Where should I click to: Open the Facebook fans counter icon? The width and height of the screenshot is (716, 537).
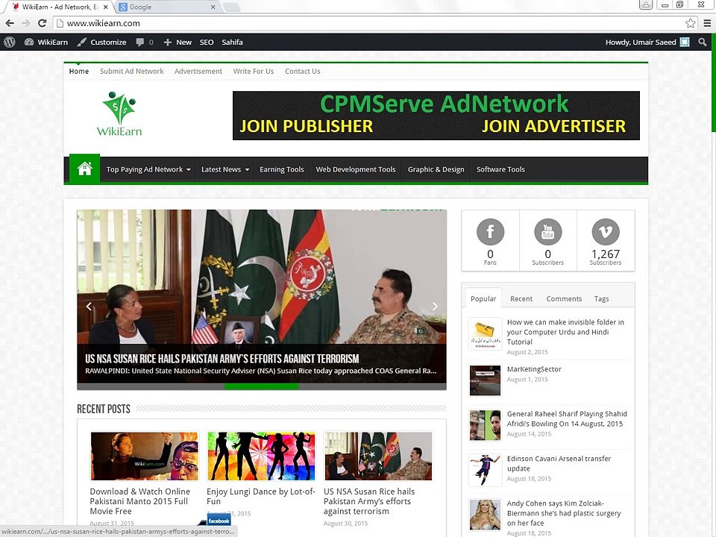tap(490, 232)
